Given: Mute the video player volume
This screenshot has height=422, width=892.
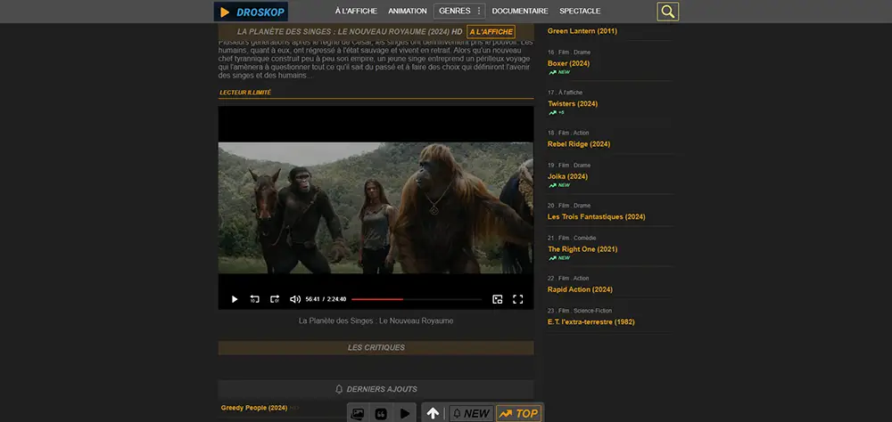Looking at the screenshot, I should 295,299.
